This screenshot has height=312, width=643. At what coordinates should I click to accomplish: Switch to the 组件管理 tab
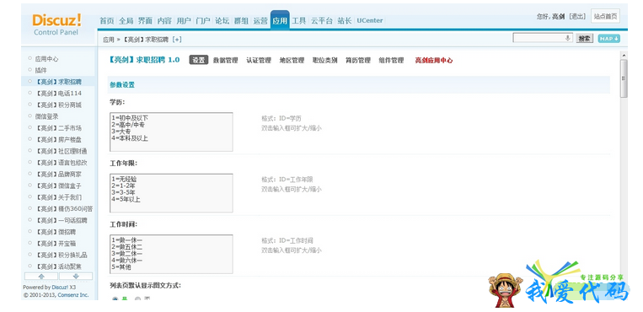pyautogui.click(x=391, y=61)
